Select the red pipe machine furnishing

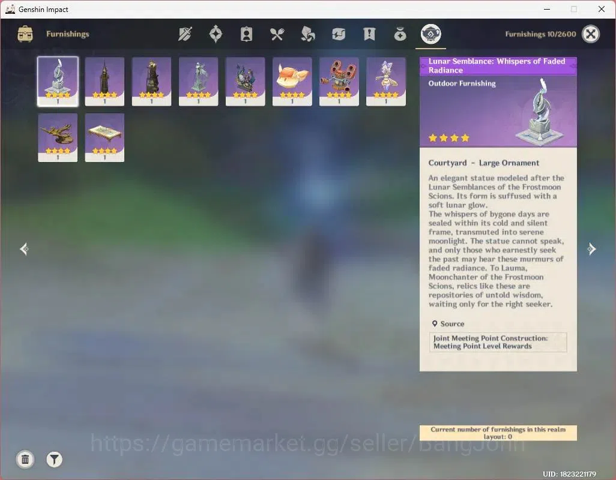coord(339,81)
